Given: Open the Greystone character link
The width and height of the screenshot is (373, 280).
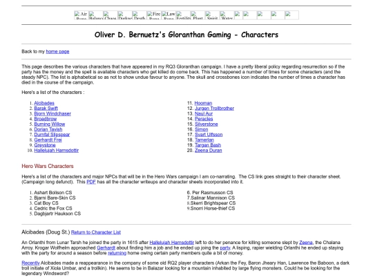Looking at the screenshot, I should click(x=45, y=145).
